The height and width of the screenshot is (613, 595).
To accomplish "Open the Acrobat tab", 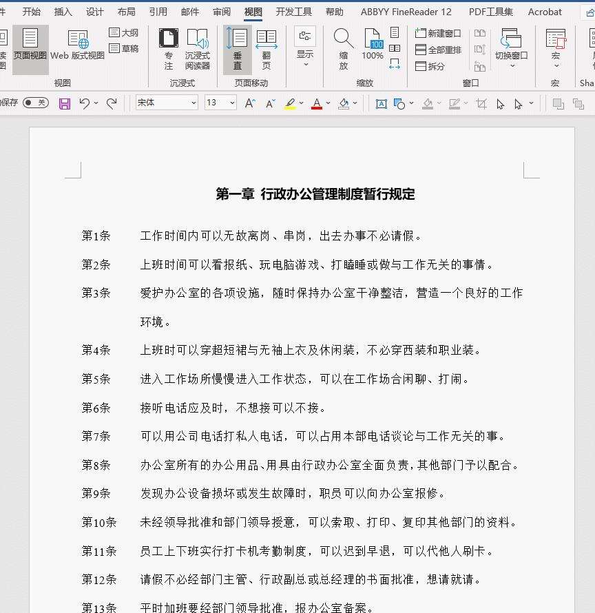I will point(545,12).
